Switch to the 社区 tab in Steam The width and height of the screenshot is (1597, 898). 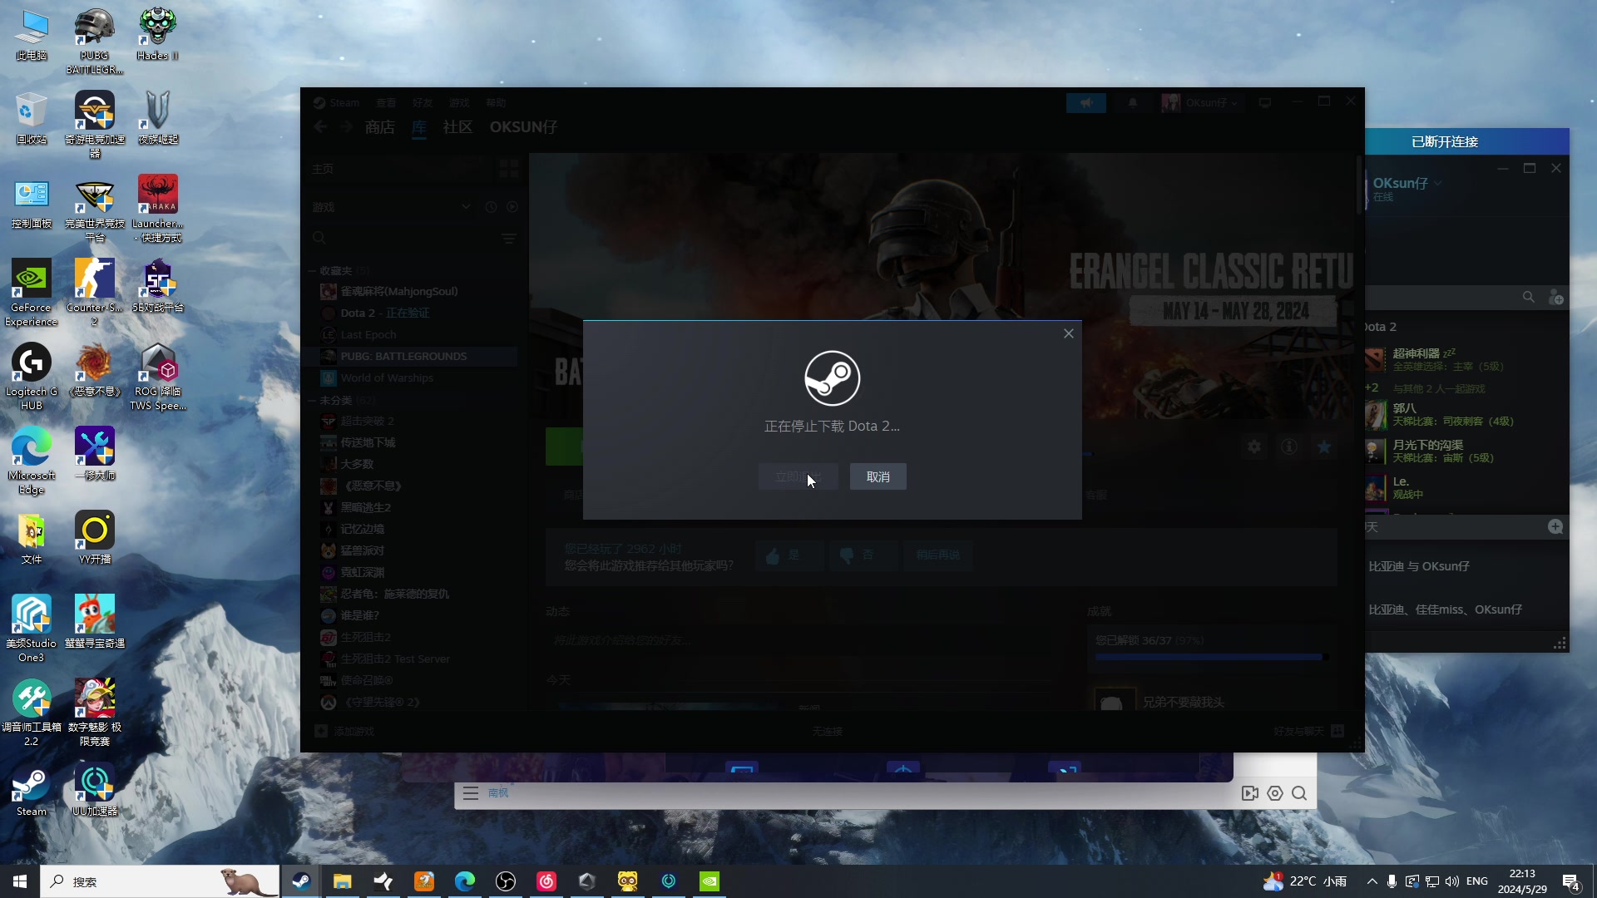pyautogui.click(x=457, y=127)
